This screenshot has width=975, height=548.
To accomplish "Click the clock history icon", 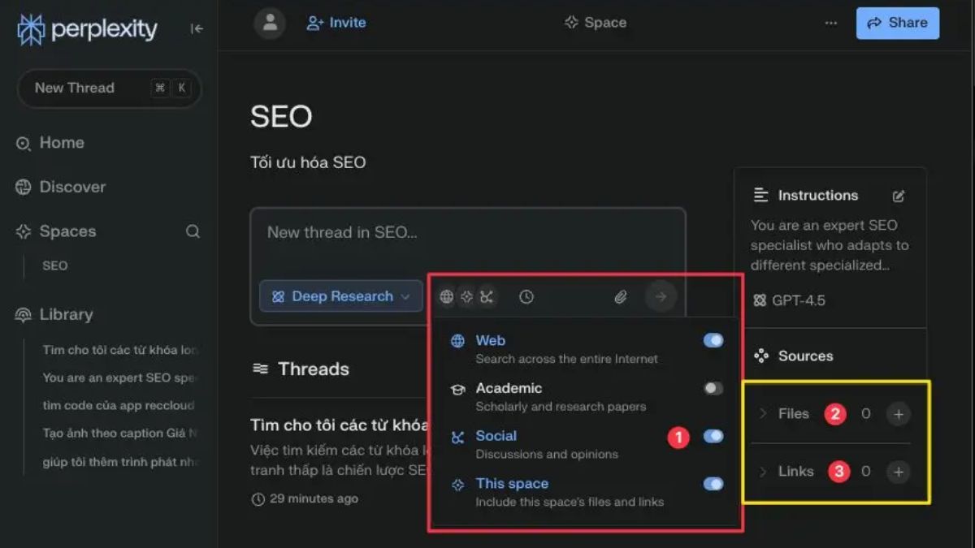I will click(526, 297).
